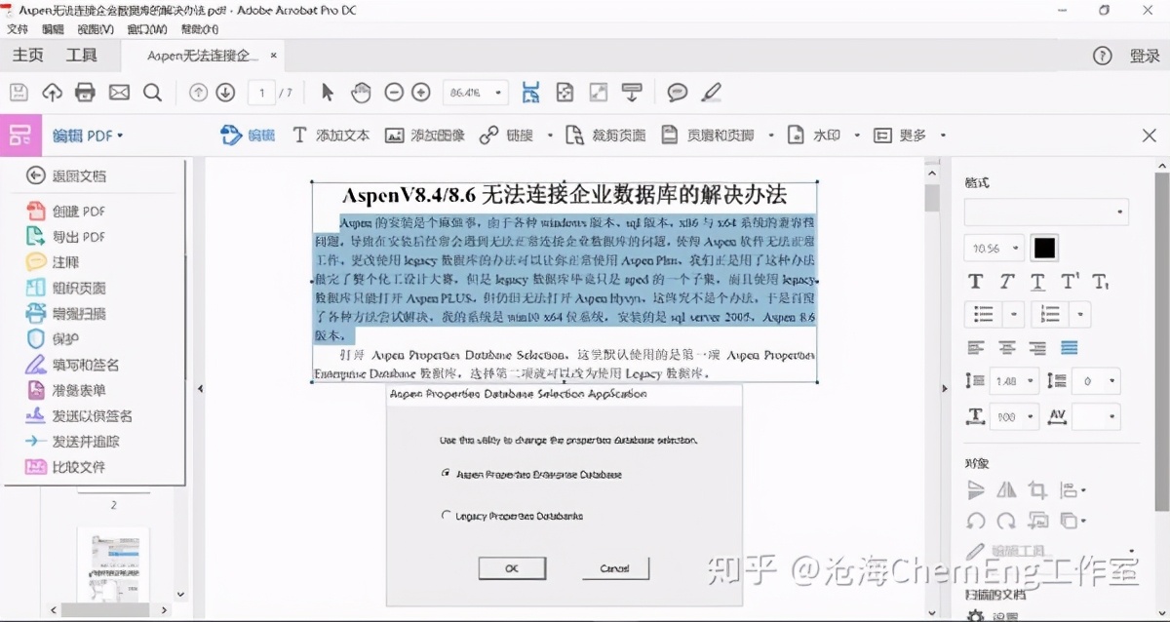Switch to 工具 tools tab
The width and height of the screenshot is (1170, 622).
[x=81, y=56]
